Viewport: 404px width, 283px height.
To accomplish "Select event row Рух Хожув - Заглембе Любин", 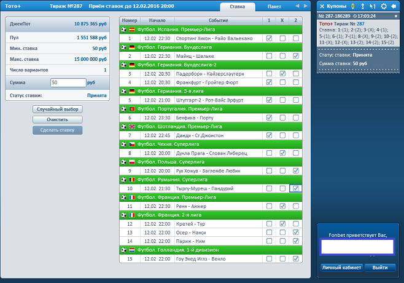I will click(211, 170).
